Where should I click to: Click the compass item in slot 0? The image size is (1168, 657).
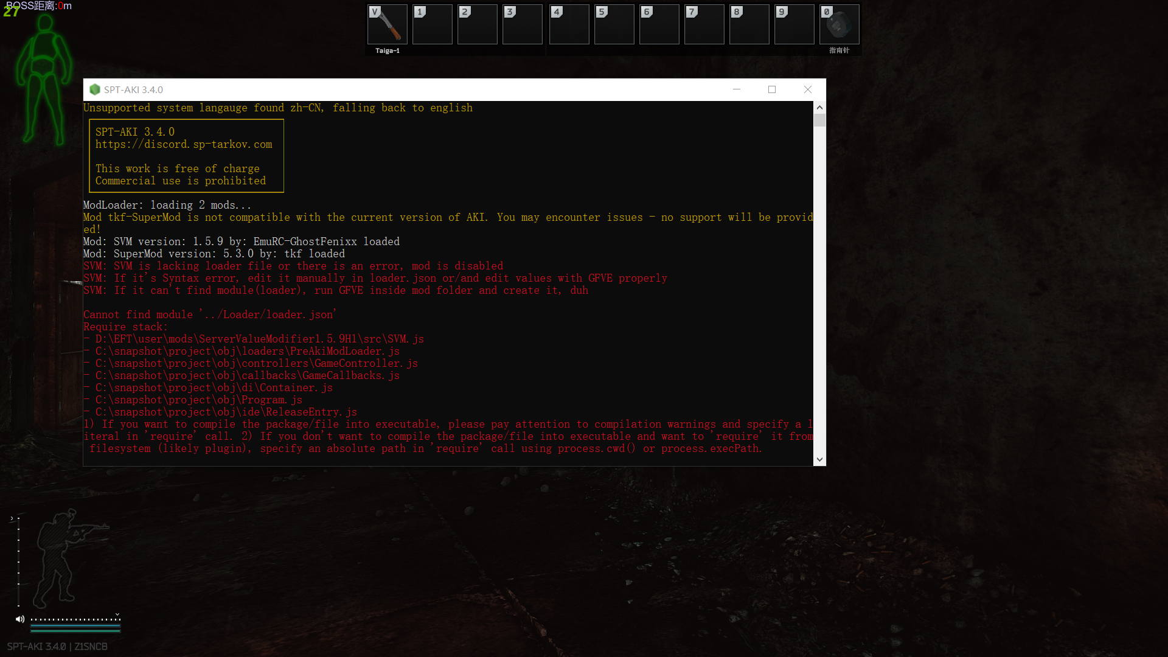point(839,25)
